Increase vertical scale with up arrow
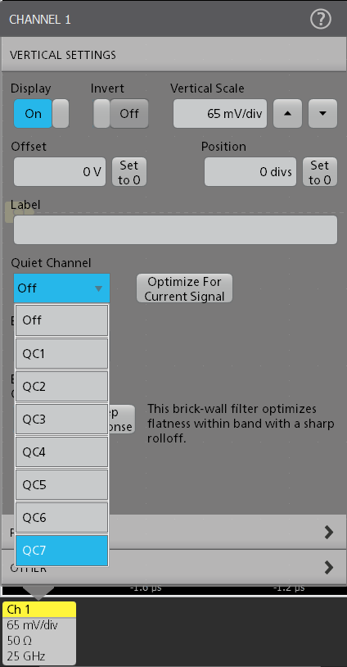 point(287,114)
